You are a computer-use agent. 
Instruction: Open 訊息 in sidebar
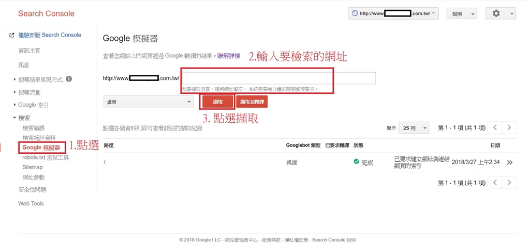pyautogui.click(x=24, y=65)
